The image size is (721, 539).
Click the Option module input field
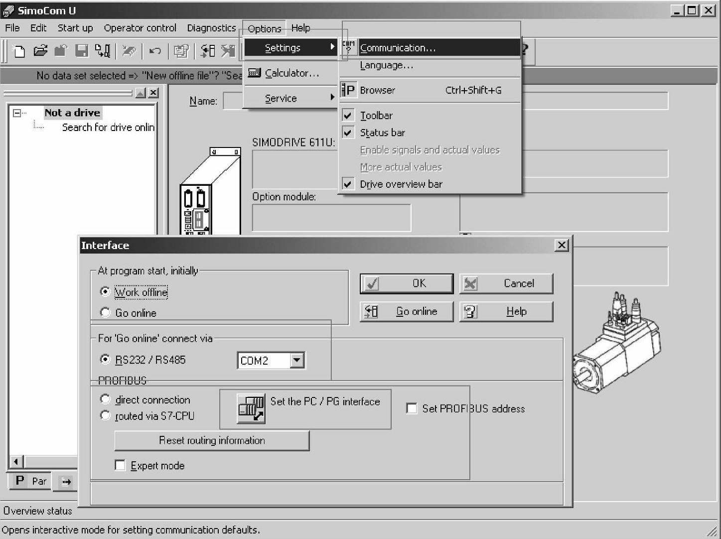click(x=331, y=218)
